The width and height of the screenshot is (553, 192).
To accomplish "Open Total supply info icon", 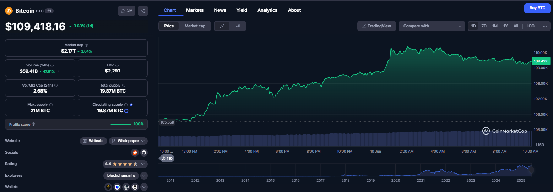I will point(124,86).
